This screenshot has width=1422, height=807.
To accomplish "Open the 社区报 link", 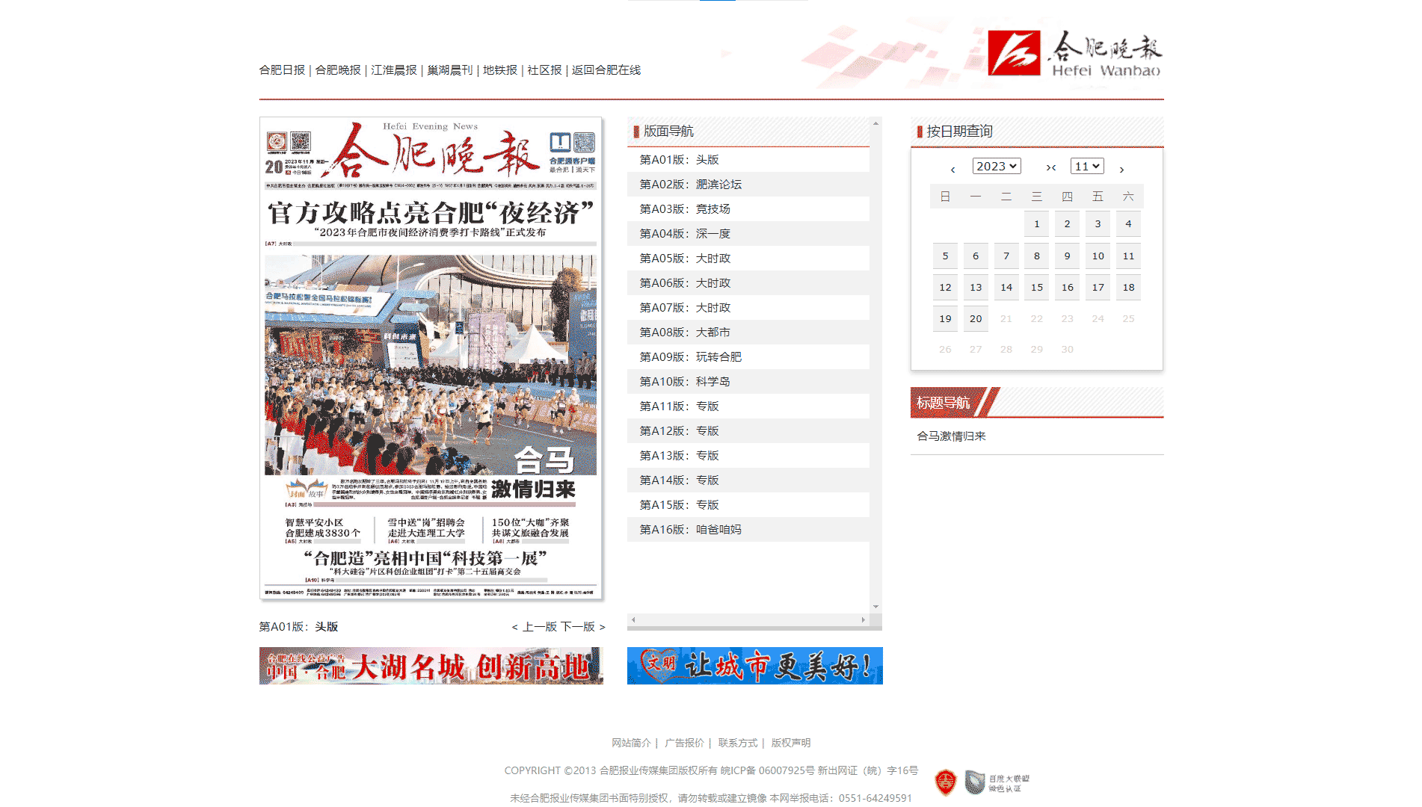I will [x=544, y=70].
